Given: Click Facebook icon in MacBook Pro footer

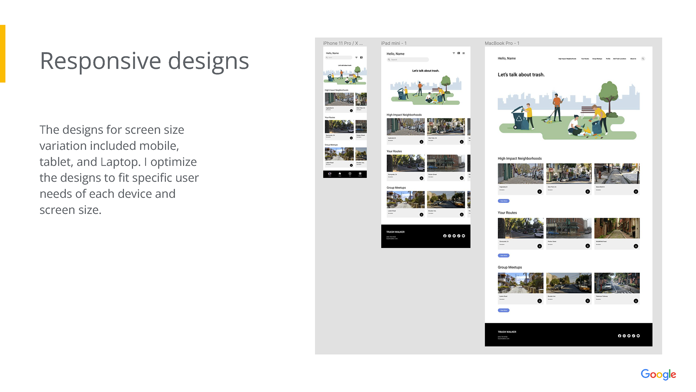Looking at the screenshot, I should pos(620,336).
